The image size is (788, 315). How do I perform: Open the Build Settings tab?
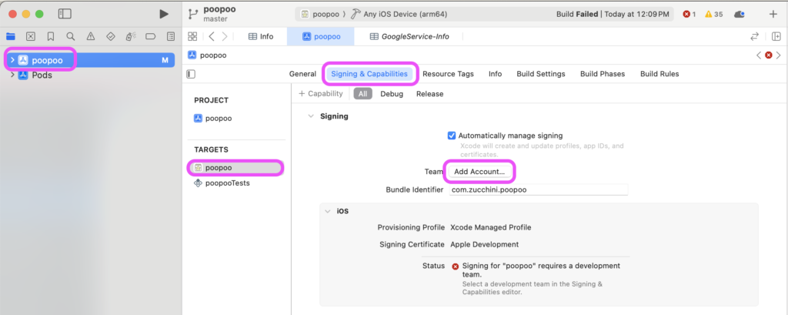point(541,74)
